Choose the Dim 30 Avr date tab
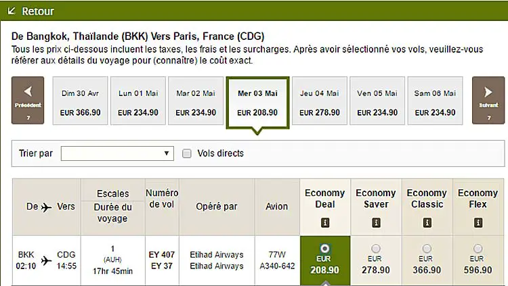Viewport: 508px width, 286px height. point(81,101)
